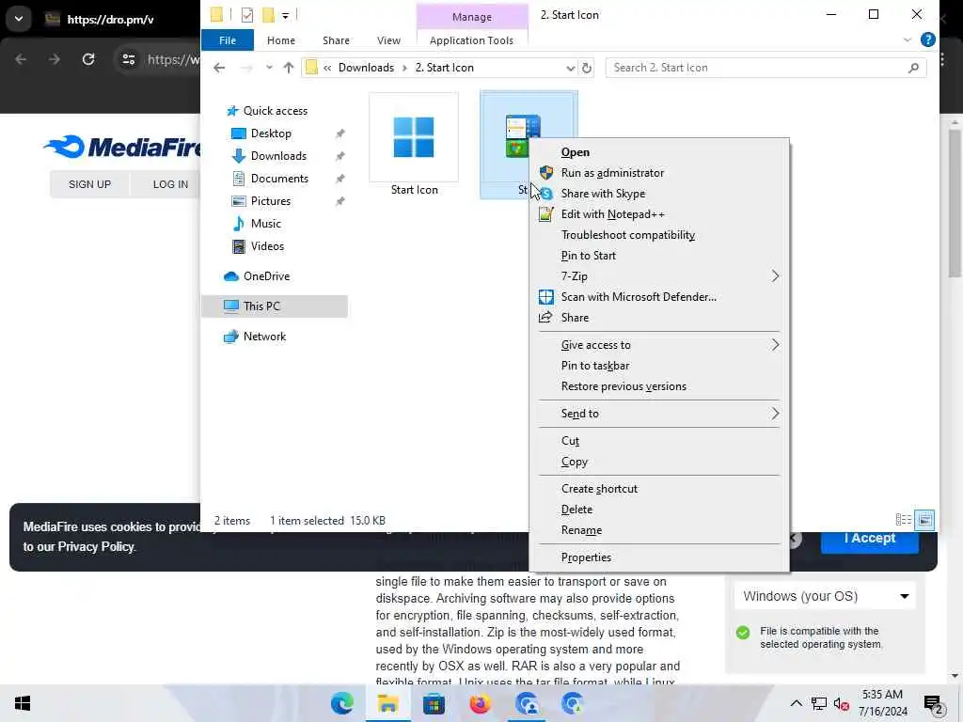Viewport: 963px width, 722px height.
Task: Open the File ribbon tab
Action: tap(228, 40)
